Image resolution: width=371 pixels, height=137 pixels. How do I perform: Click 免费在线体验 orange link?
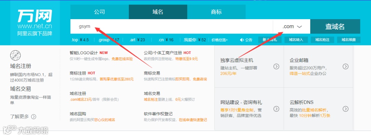pyautogui.click(x=122, y=59)
